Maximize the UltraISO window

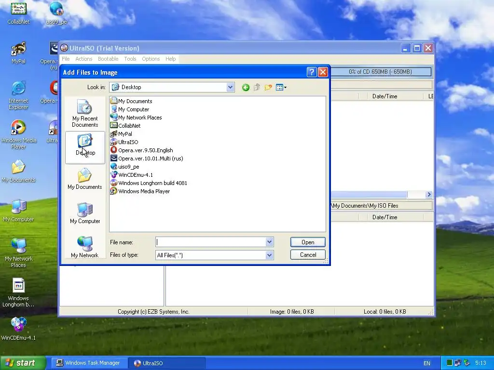tap(416, 48)
